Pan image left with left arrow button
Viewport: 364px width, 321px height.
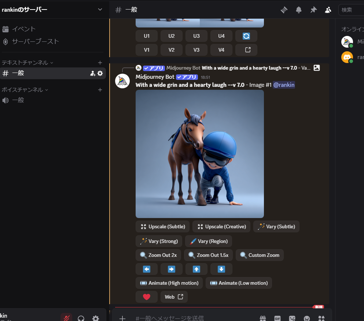tap(147, 269)
